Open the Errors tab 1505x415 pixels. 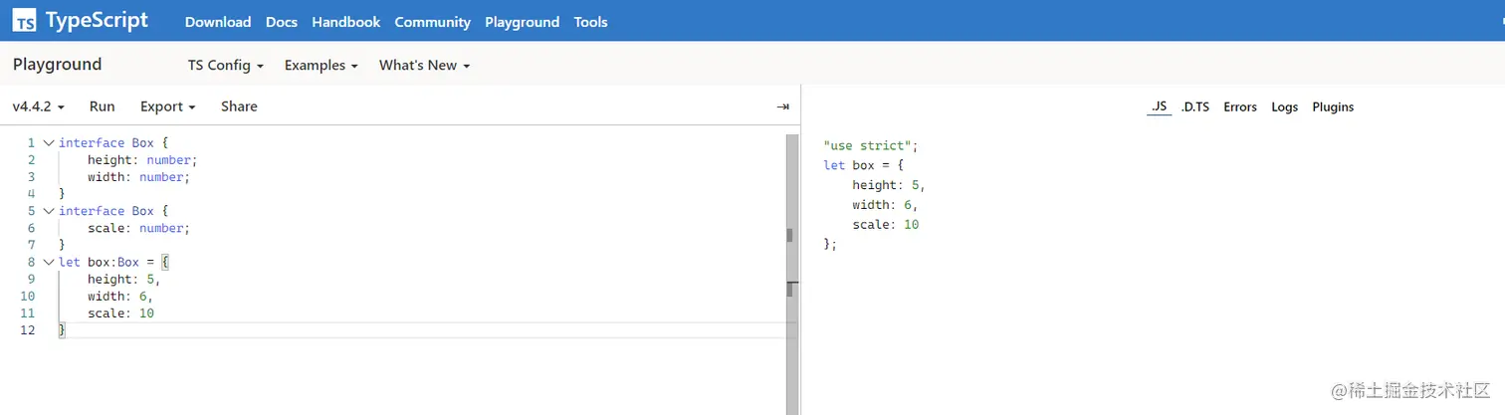coord(1240,106)
